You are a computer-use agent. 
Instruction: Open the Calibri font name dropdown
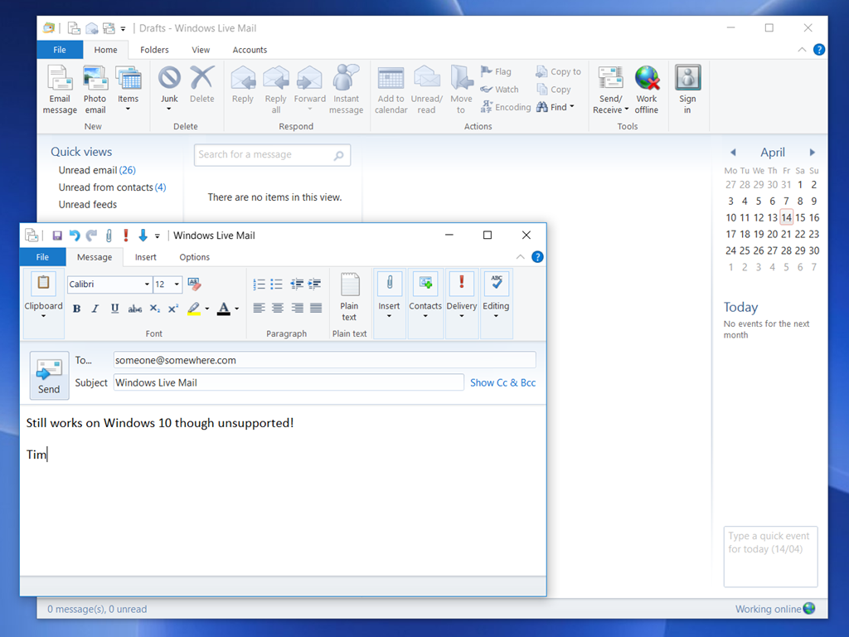pyautogui.click(x=147, y=284)
